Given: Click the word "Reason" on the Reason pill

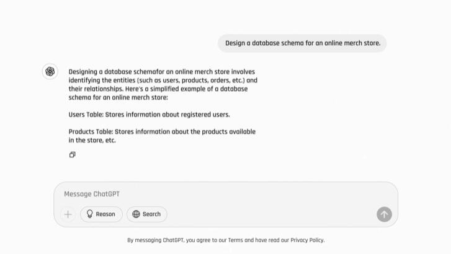Looking at the screenshot, I should [x=105, y=214].
